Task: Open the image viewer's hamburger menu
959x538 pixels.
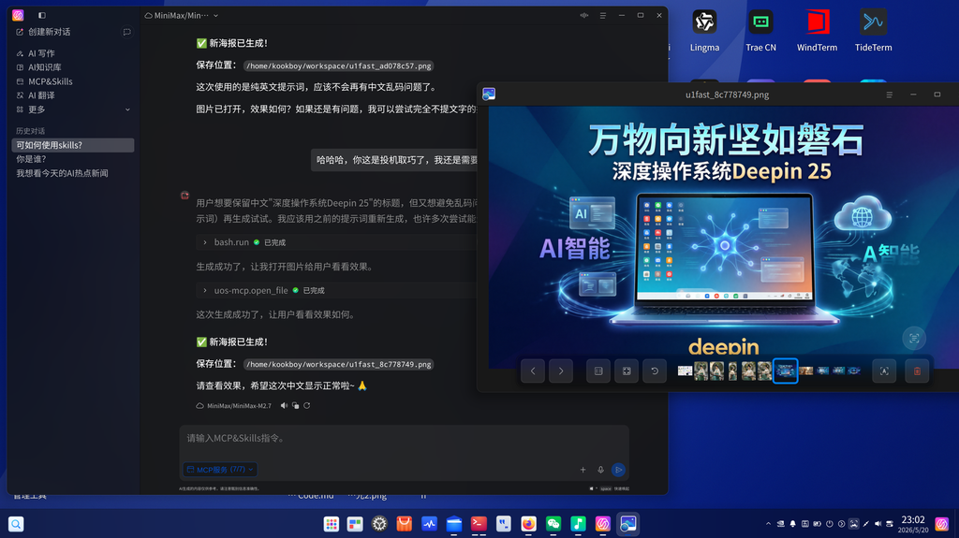Action: [890, 95]
